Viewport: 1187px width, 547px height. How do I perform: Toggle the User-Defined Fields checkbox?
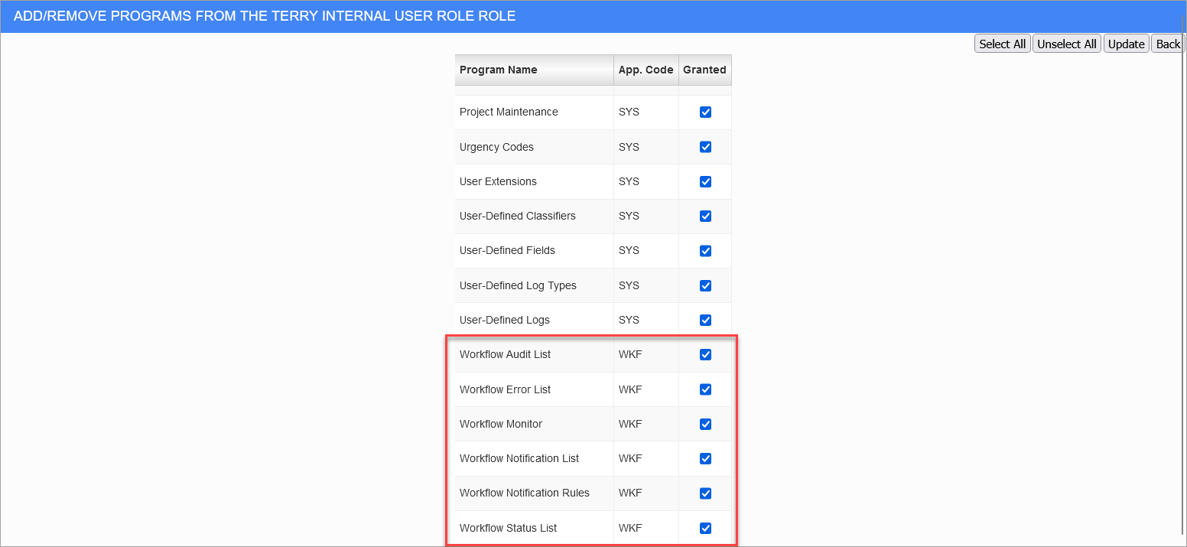tap(705, 250)
